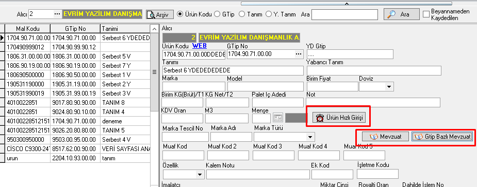Follow the WEB link next to Ürün Kodu

200,46
